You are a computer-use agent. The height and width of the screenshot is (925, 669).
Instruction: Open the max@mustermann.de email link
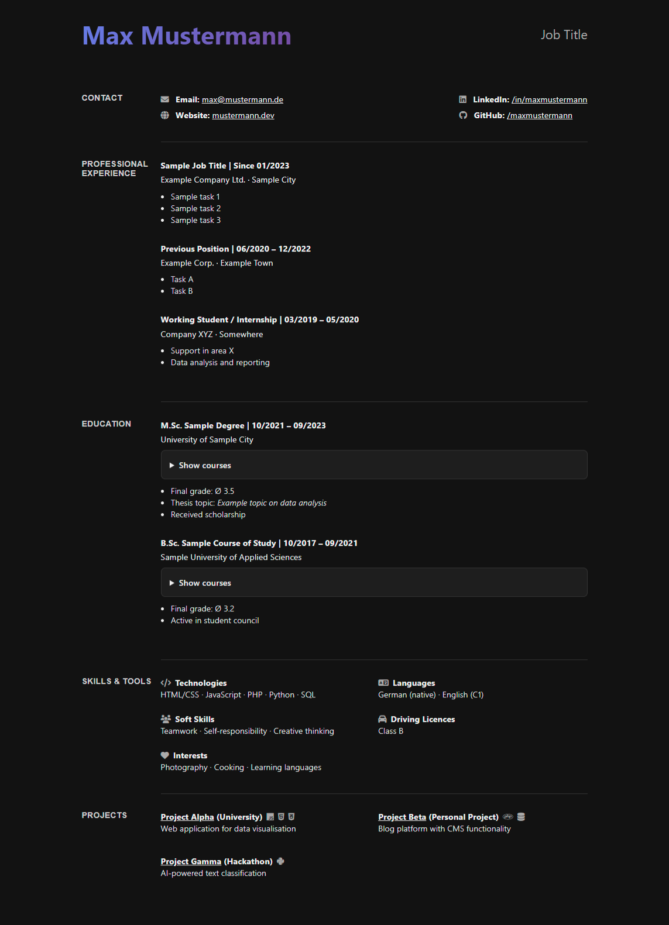[x=242, y=99]
